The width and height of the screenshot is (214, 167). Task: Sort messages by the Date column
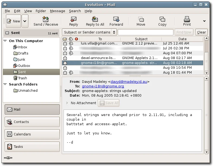point(182,39)
